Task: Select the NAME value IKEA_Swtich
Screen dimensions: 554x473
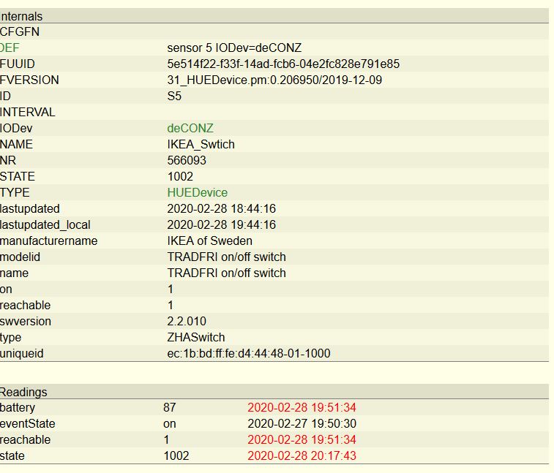Action: 201,144
